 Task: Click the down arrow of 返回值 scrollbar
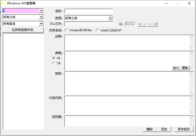click(191, 125)
